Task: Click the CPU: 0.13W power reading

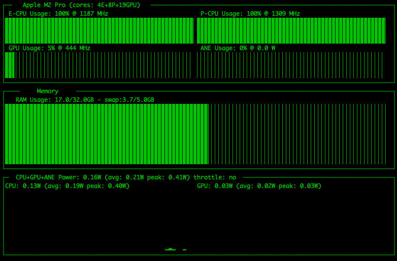Action: tap(68, 186)
